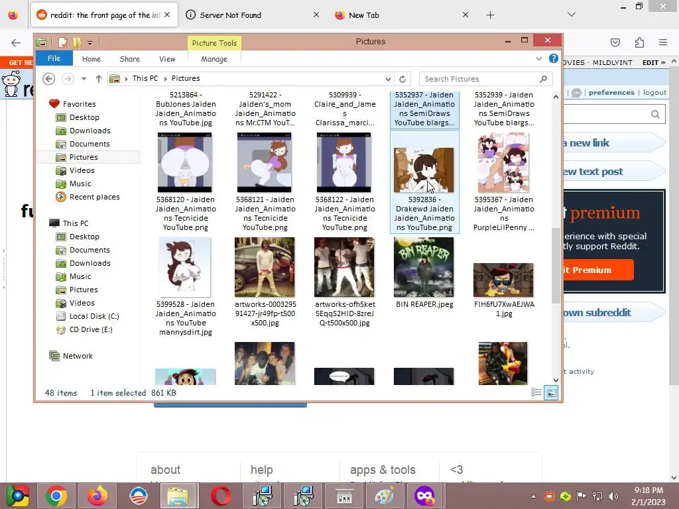Open Explorer help question mark icon

point(553,58)
